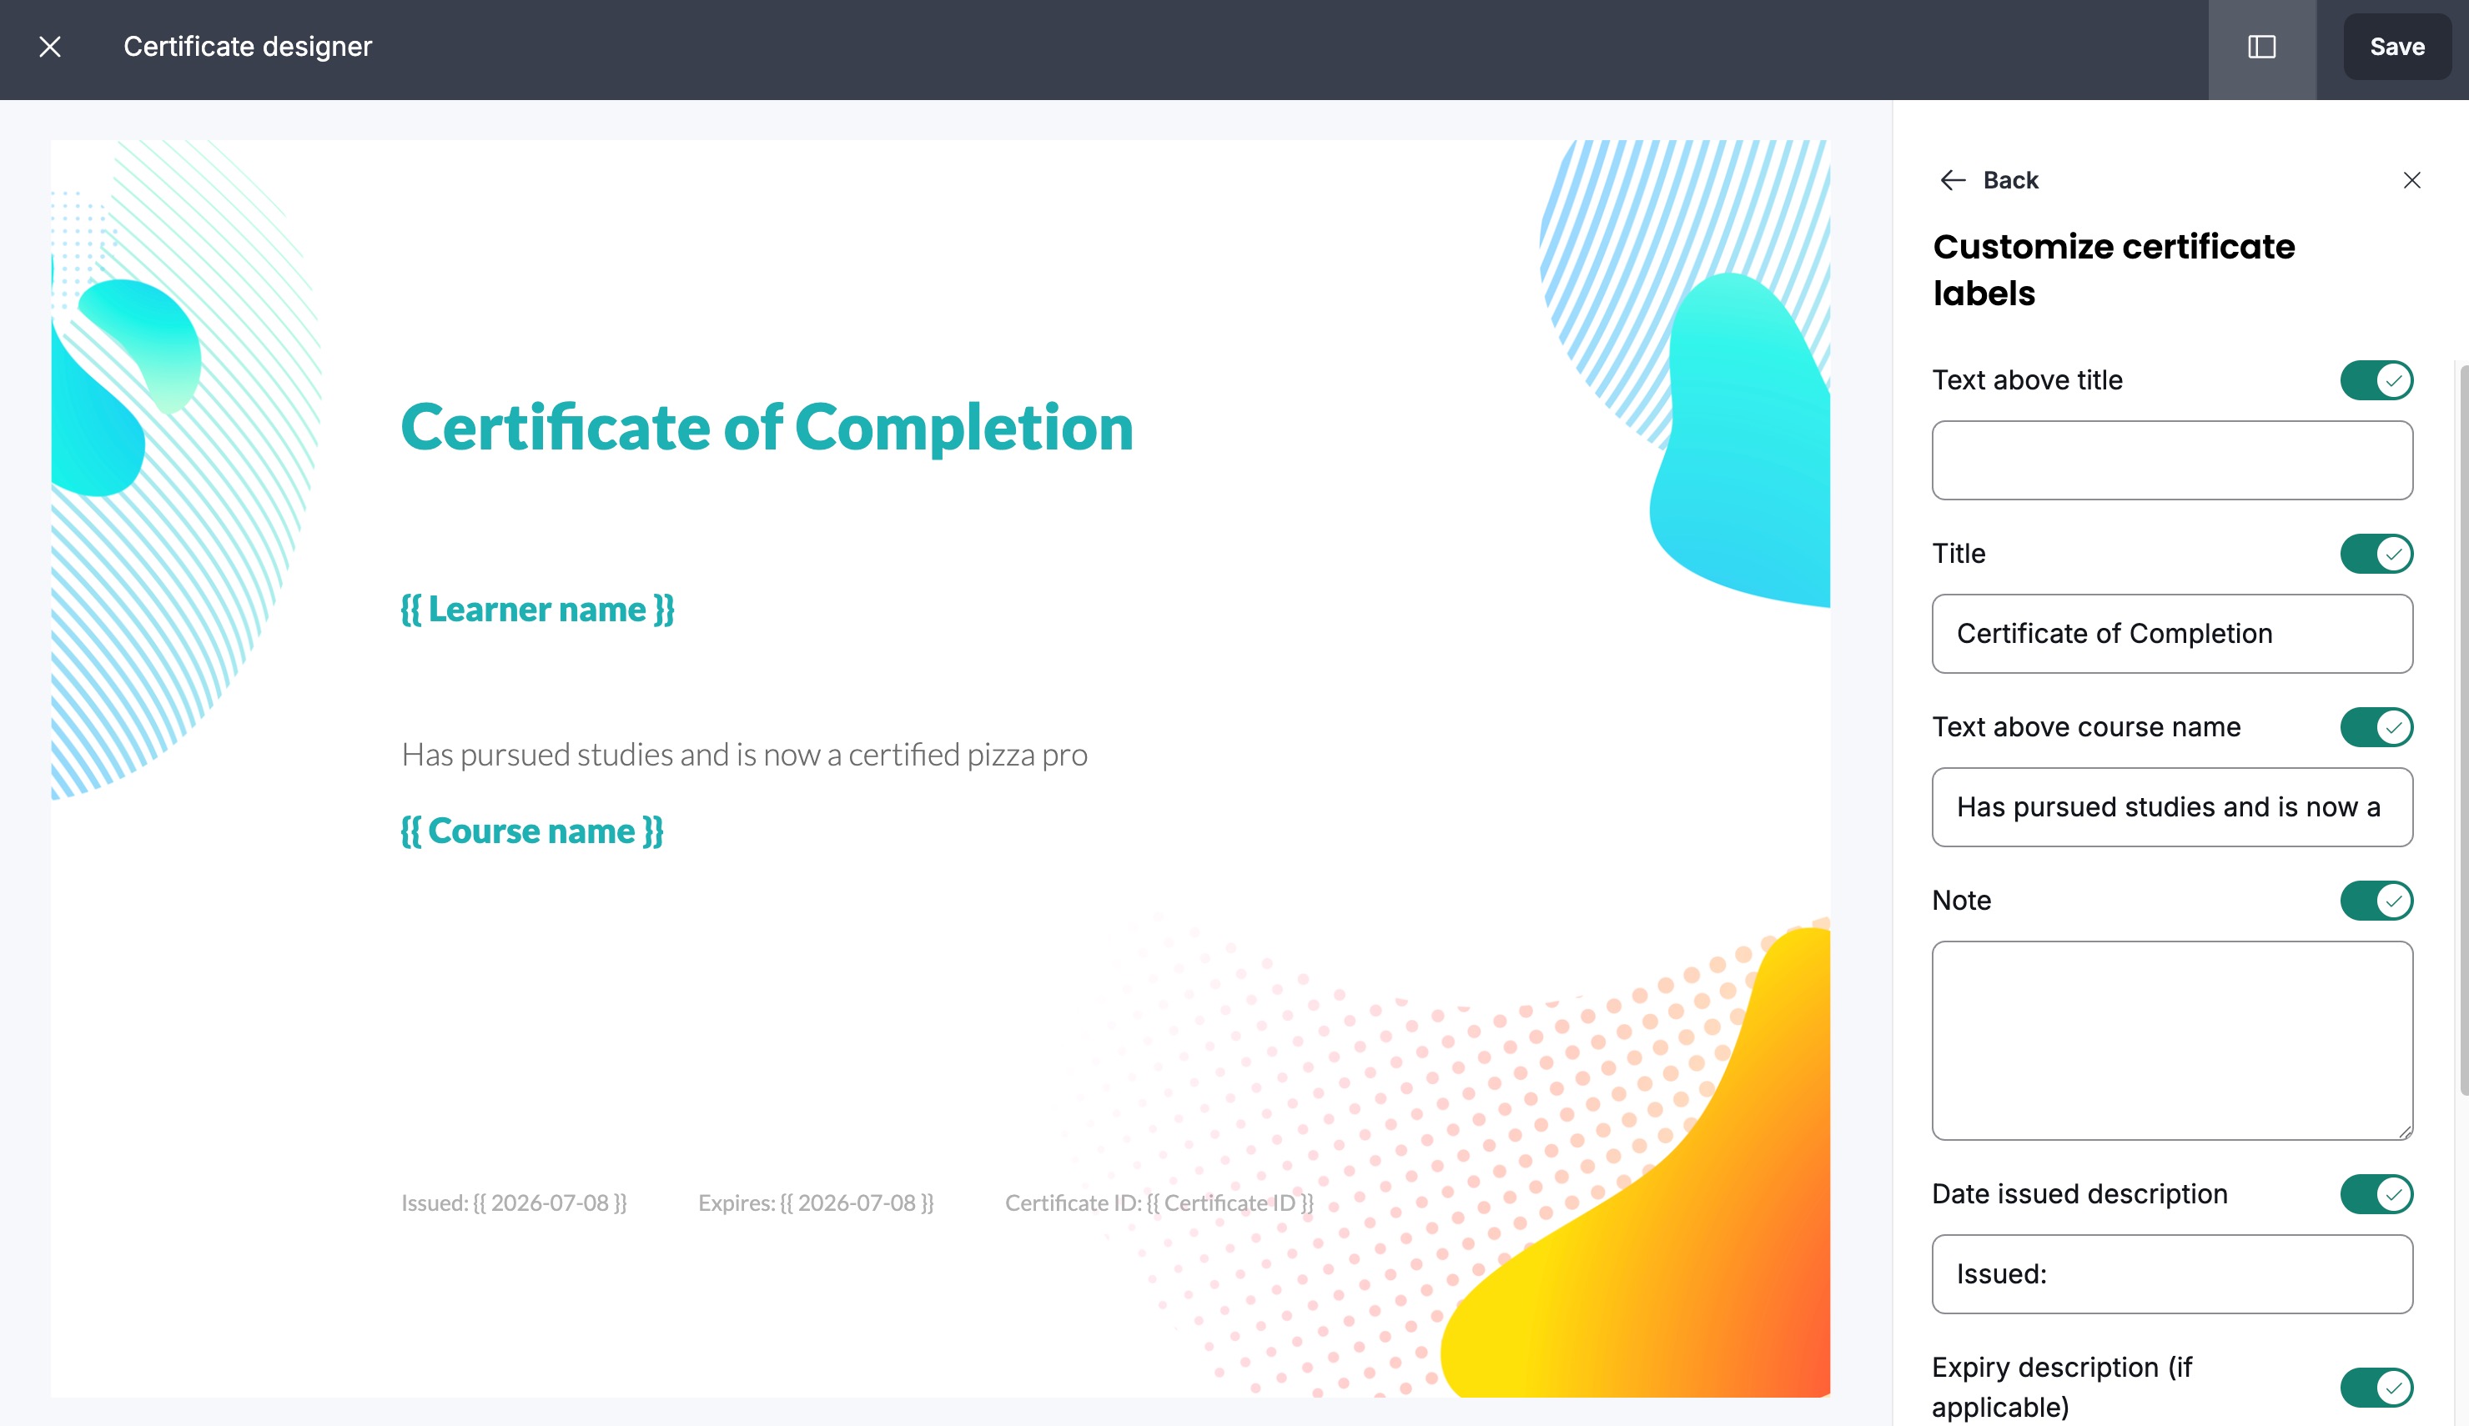2469x1426 pixels.
Task: Click the Issued: {{ 2026-07-08 }} text
Action: click(x=514, y=1203)
